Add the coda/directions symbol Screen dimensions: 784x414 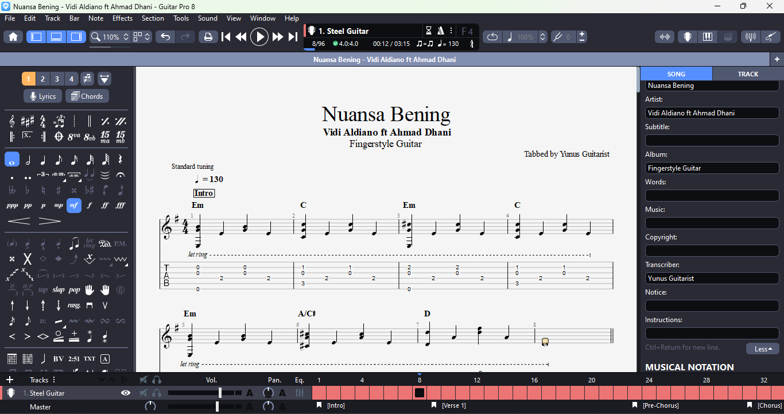tap(59, 137)
